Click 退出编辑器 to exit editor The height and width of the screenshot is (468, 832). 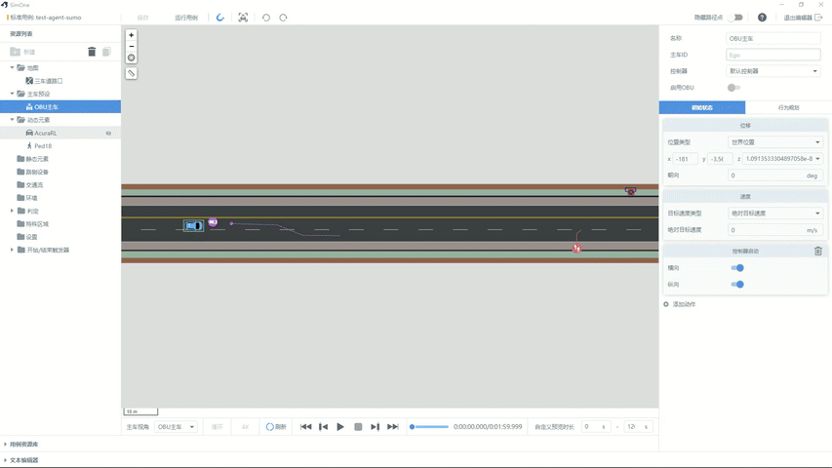coord(803,18)
